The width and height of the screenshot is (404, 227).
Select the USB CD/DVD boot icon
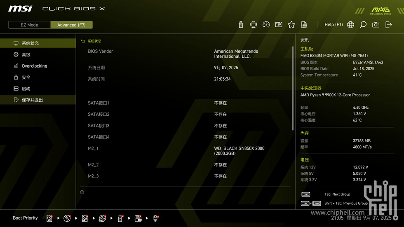[103, 218]
